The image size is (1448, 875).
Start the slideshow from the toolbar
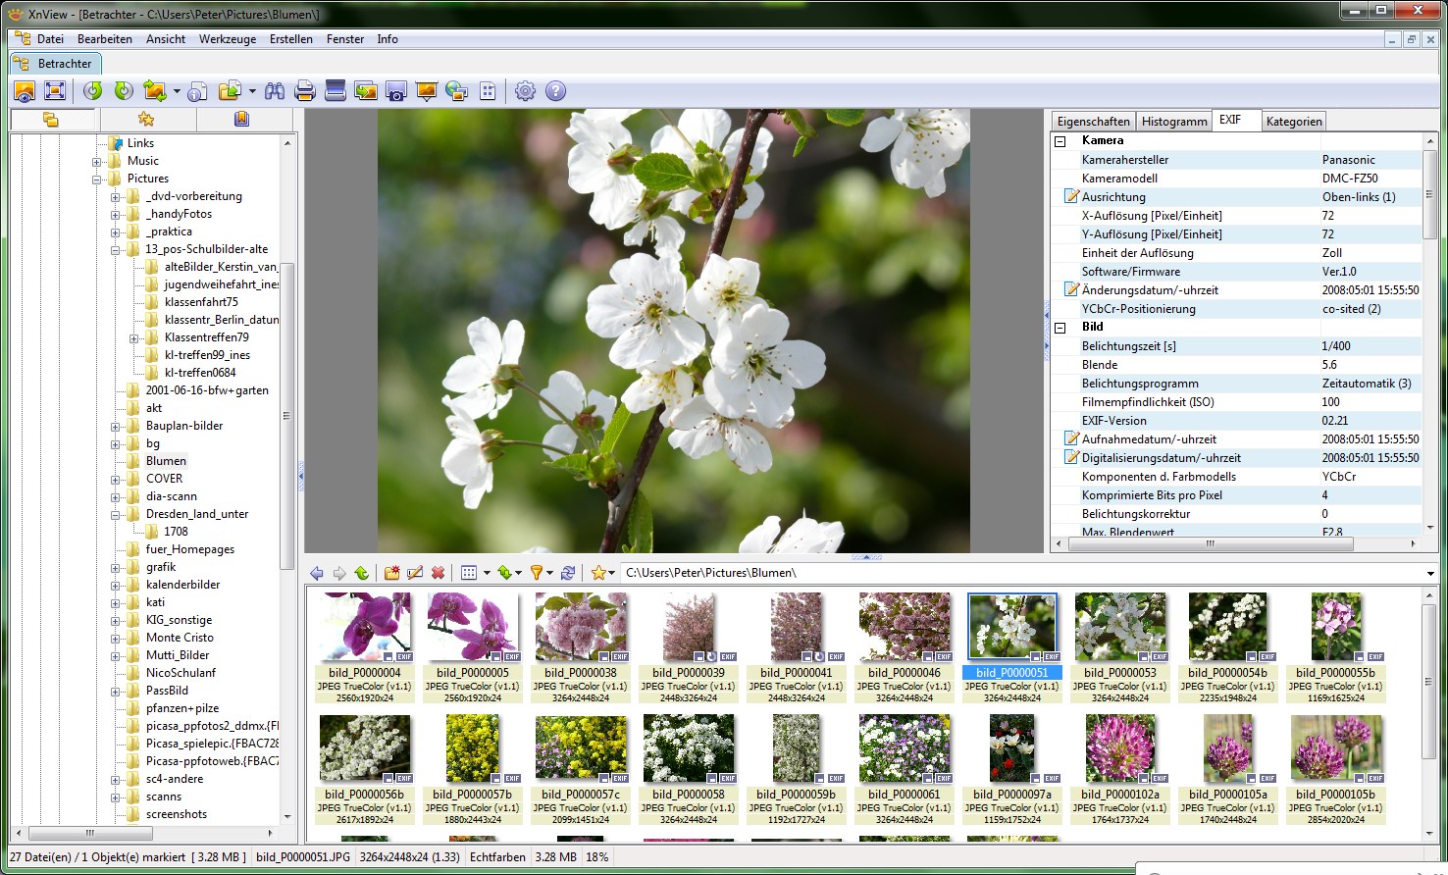[426, 91]
